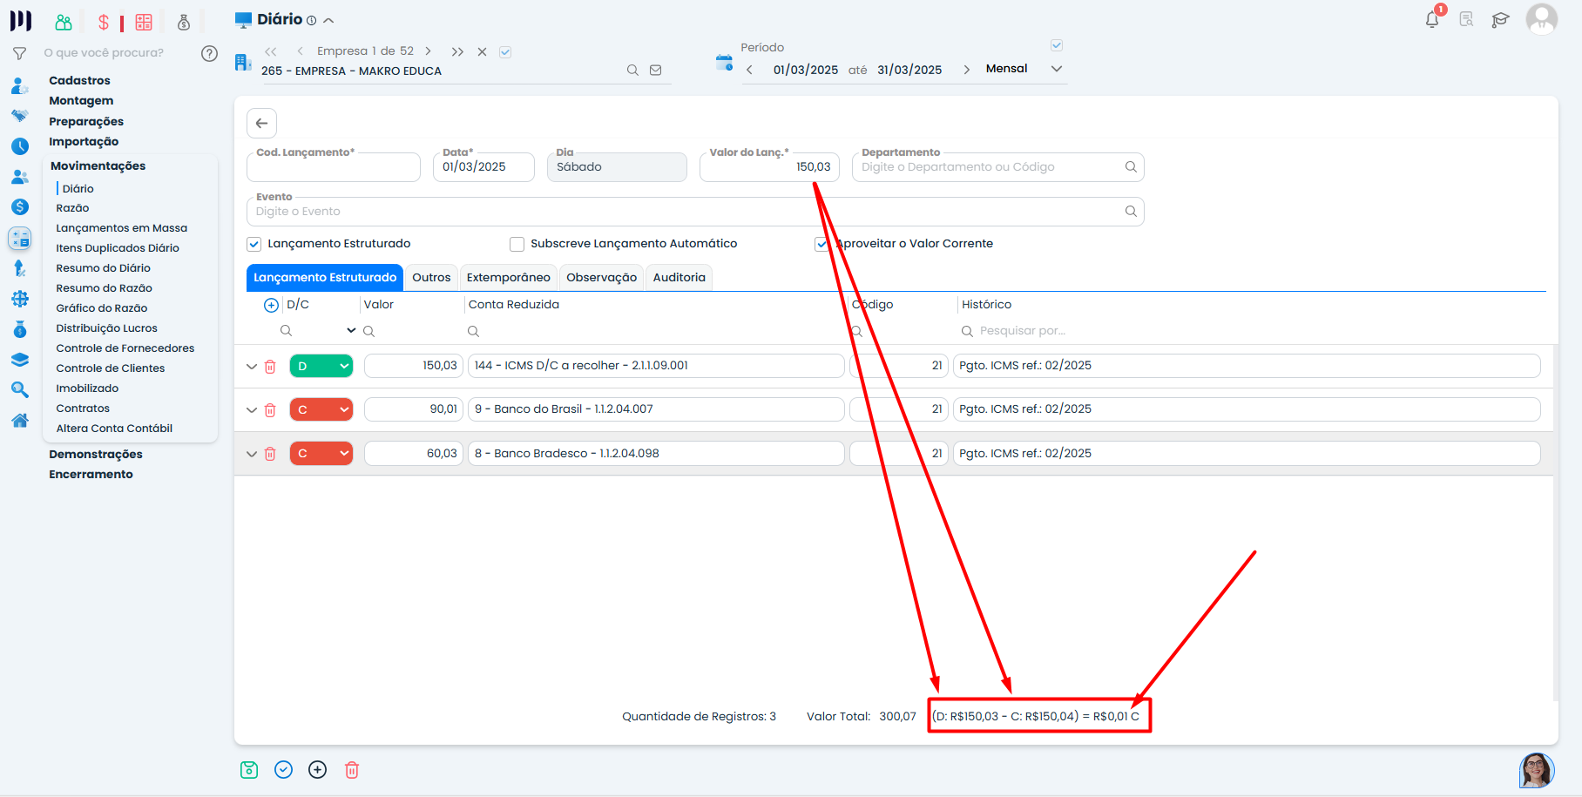Image resolution: width=1582 pixels, height=797 pixels.
Task: Open Razão in the sidebar
Action: 72,208
